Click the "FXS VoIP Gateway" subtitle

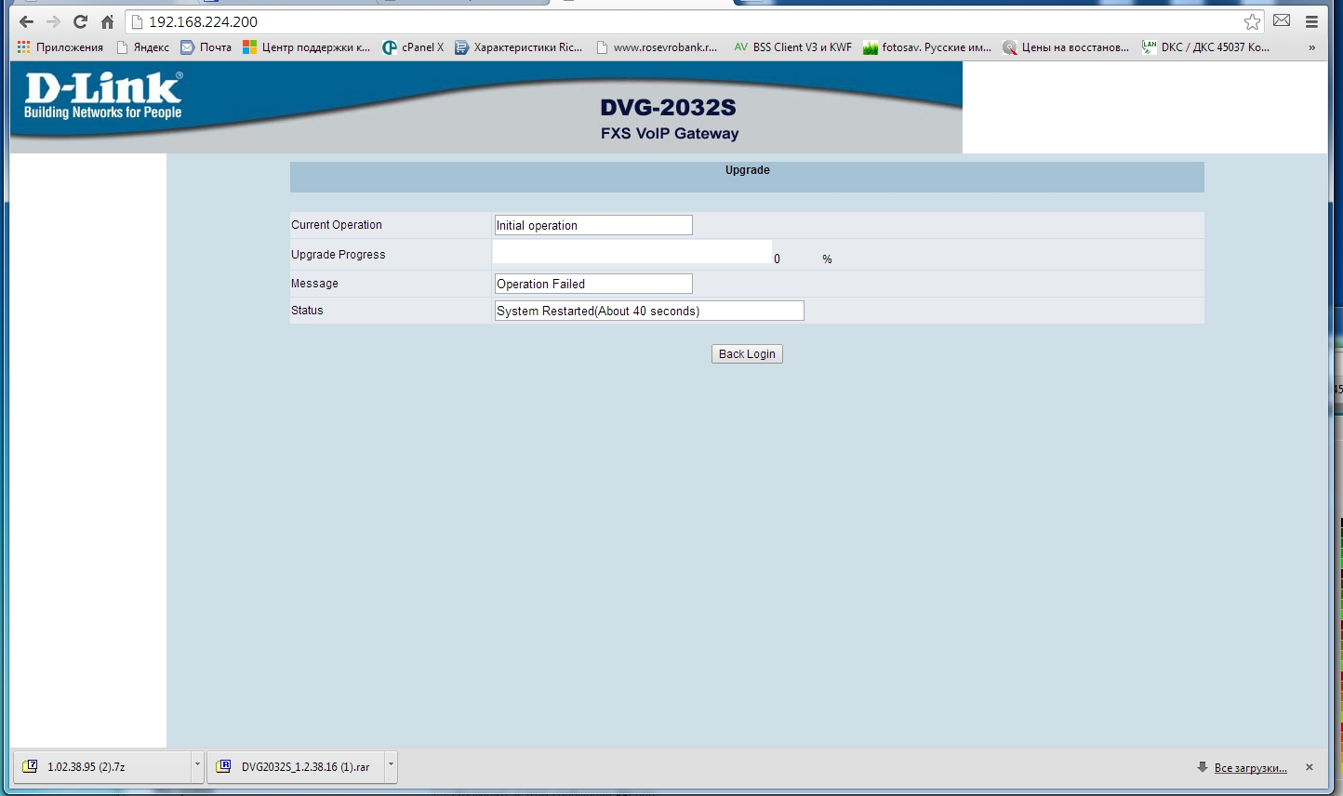pyautogui.click(x=670, y=134)
